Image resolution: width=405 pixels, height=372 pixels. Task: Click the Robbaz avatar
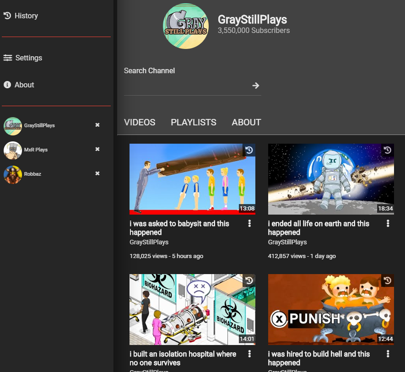pos(13,175)
